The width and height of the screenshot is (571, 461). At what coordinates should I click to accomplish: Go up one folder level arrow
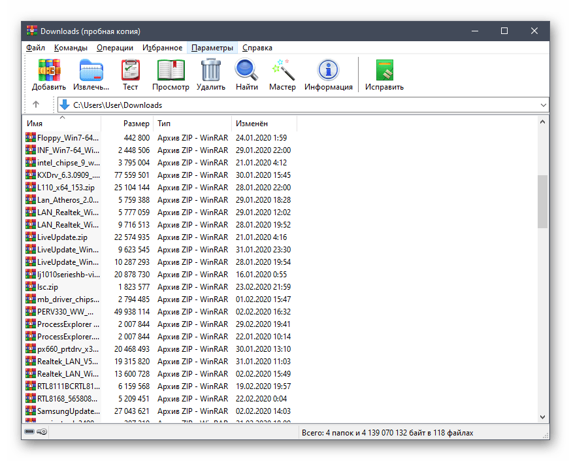pos(36,105)
